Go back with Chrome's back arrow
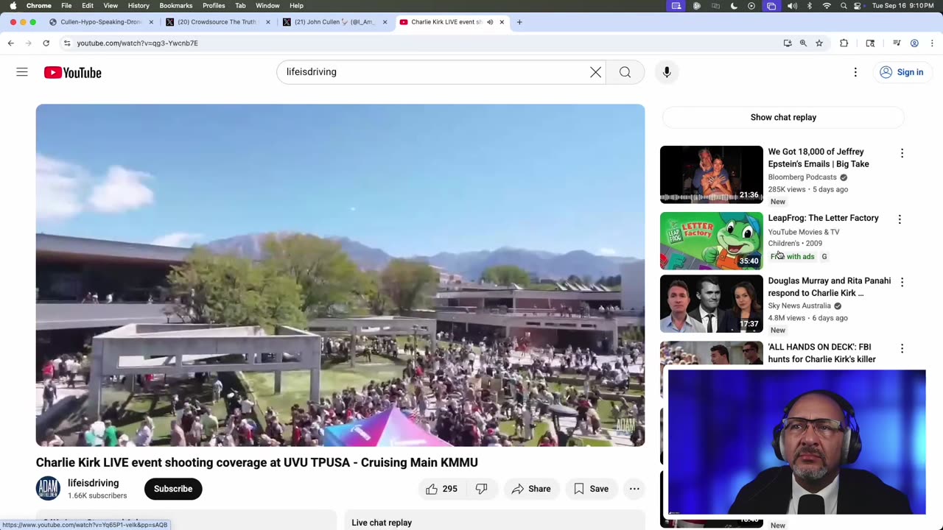943x530 pixels. pyautogui.click(x=10, y=43)
